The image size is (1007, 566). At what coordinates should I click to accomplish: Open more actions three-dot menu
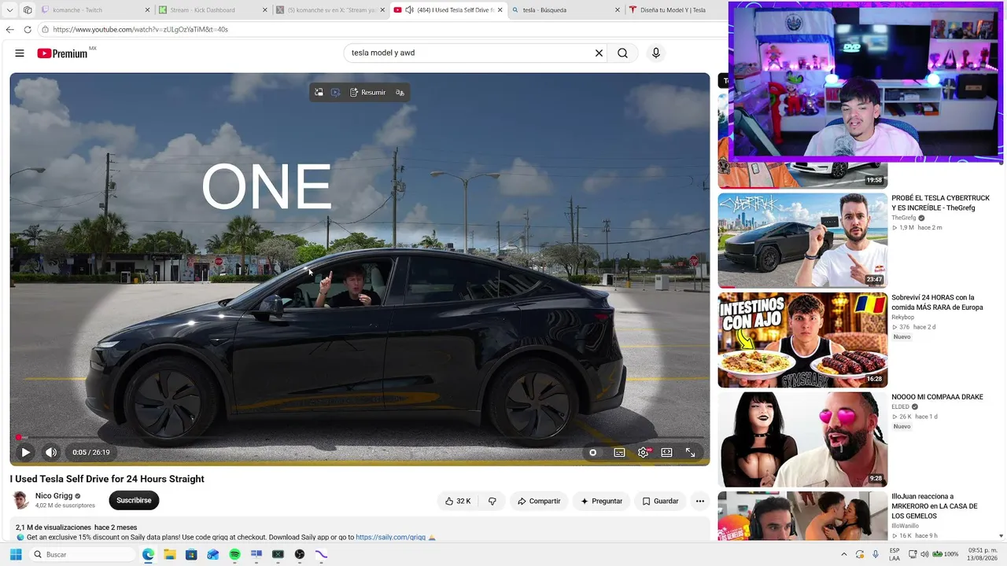[x=700, y=501]
